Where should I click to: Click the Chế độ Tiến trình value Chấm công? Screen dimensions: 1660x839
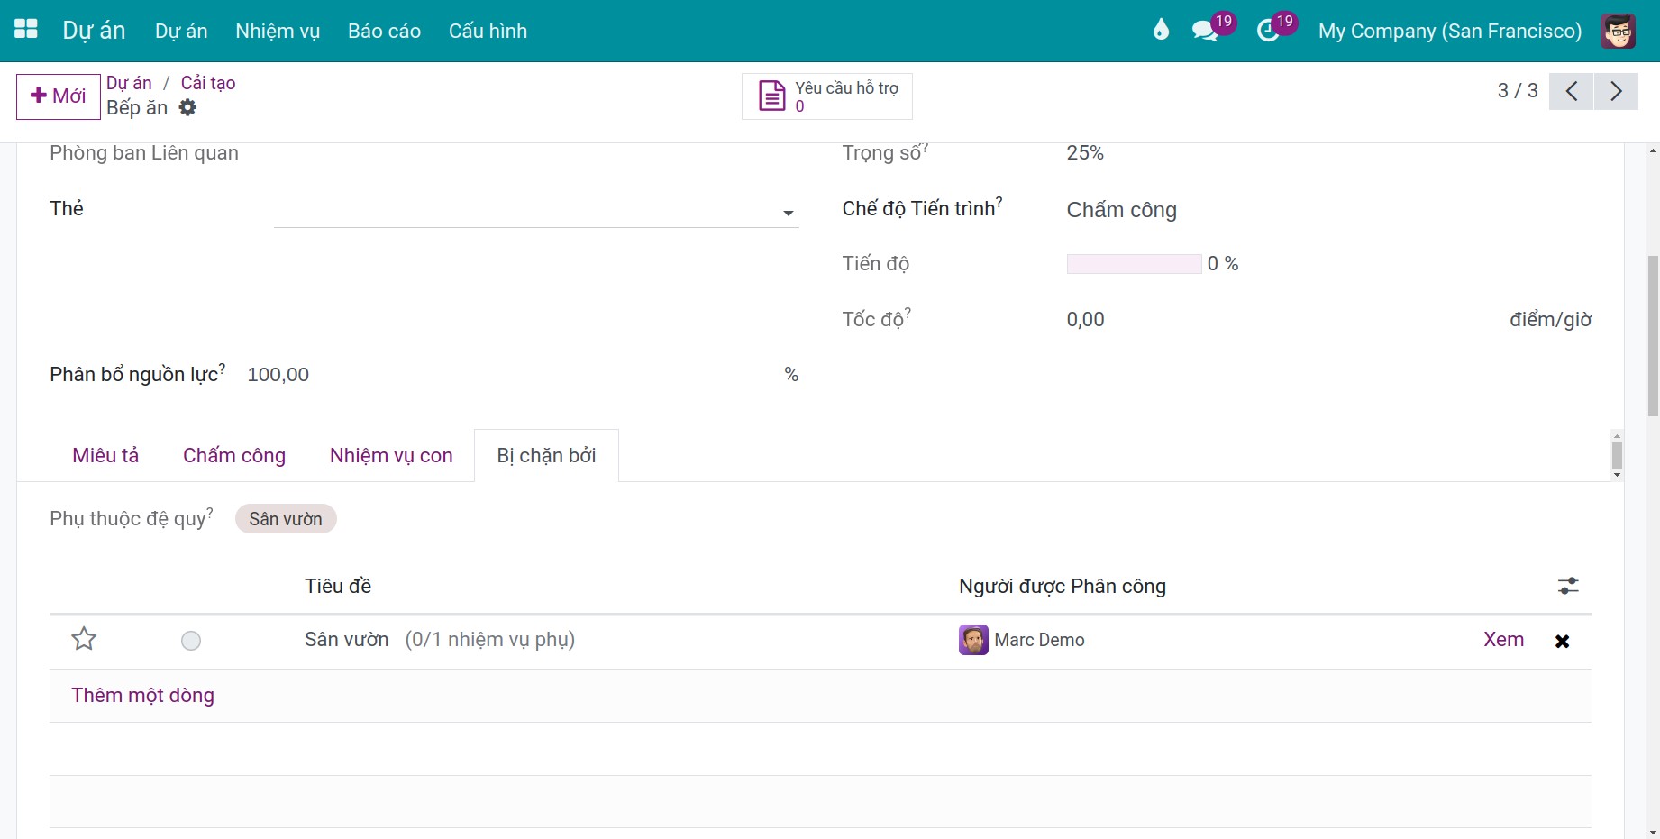pos(1122,210)
